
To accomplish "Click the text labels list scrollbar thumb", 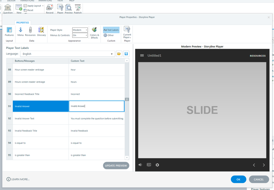I will (127, 99).
